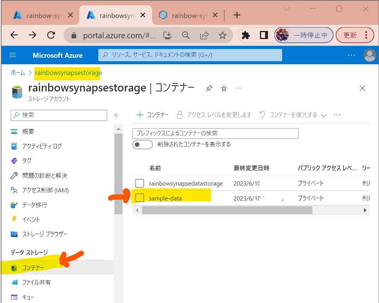Click アクセス レベルを変更します button
The width and height of the screenshot is (379, 303).
(214, 115)
